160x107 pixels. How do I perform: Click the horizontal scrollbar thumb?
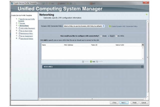coord(92,99)
